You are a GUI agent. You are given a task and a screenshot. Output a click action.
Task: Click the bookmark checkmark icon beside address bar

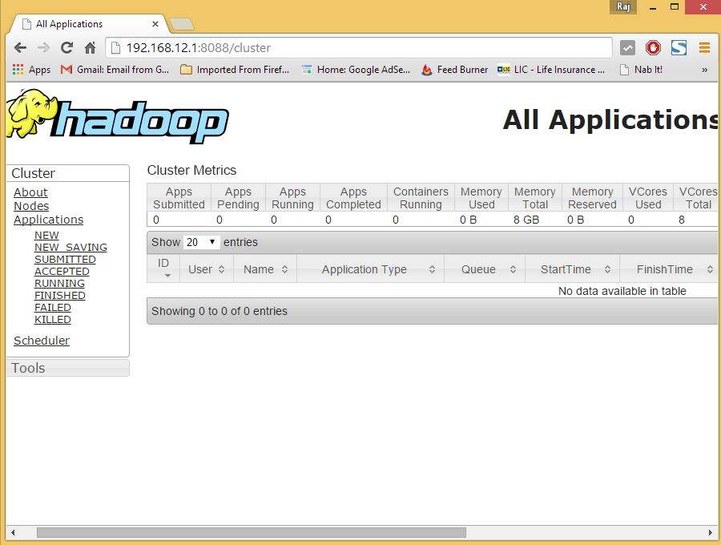click(x=627, y=47)
